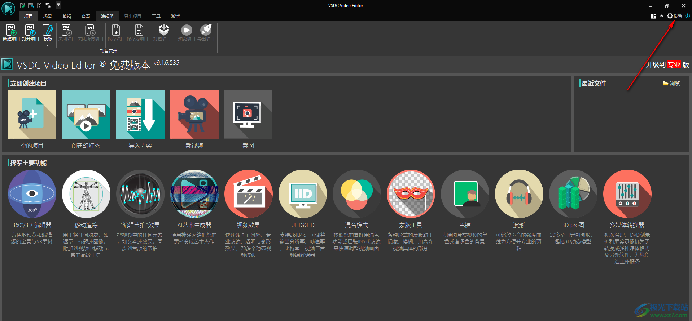Click the 最近文件 heading text
The width and height of the screenshot is (692, 321).
click(x=594, y=84)
